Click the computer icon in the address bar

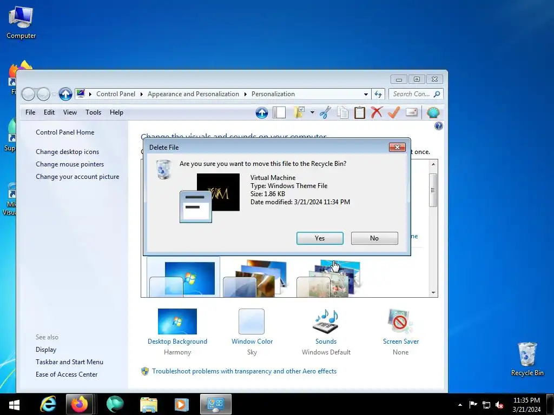click(81, 94)
